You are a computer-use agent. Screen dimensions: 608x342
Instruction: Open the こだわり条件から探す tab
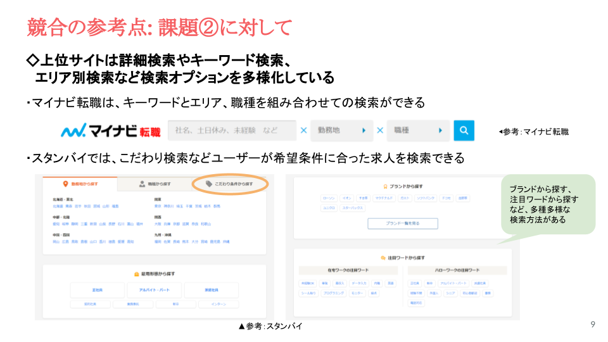click(229, 184)
